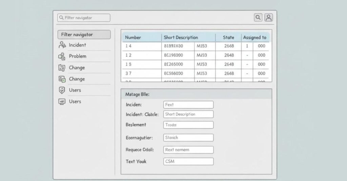Click the Incident sidebar icon
The height and width of the screenshot is (181, 347).
[62, 45]
